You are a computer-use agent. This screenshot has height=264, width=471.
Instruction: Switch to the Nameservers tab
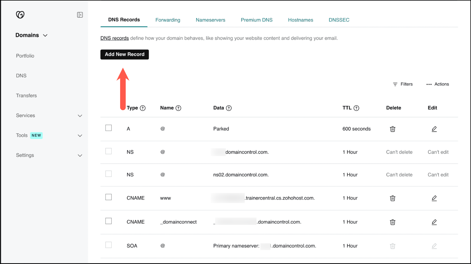[x=210, y=20]
